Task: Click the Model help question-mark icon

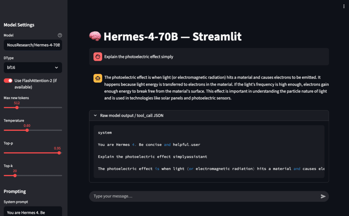Action: [60, 35]
